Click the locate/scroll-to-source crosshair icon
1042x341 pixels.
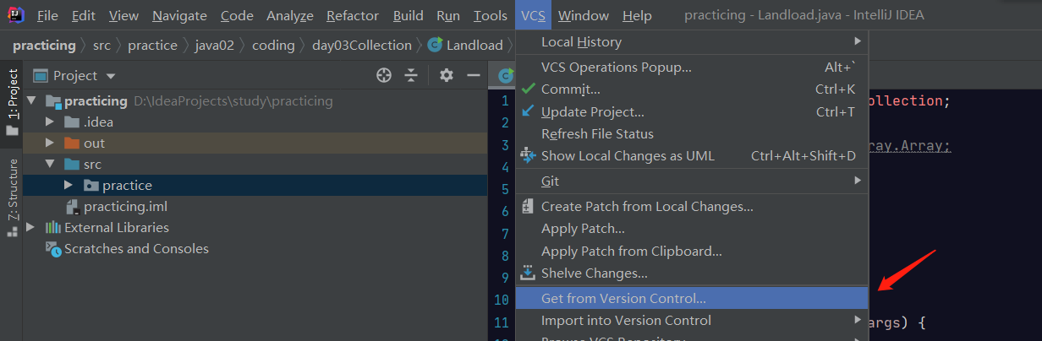384,76
